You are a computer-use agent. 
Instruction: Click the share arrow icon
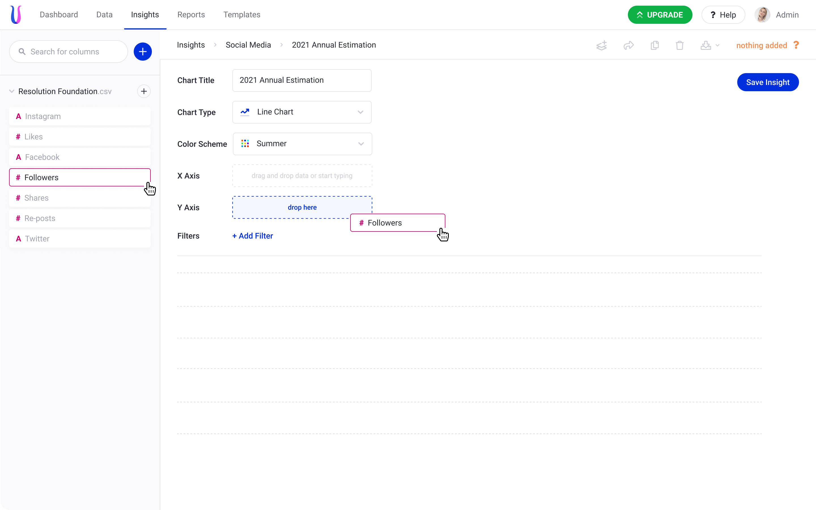pyautogui.click(x=628, y=46)
